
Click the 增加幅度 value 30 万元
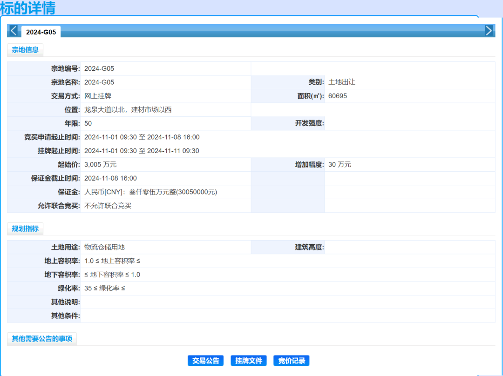click(x=340, y=164)
